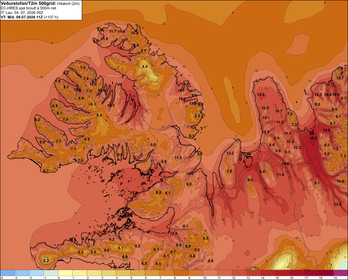Click the 'Hitakort (2m)' label in header
The image size is (348, 280).
(68, 3)
